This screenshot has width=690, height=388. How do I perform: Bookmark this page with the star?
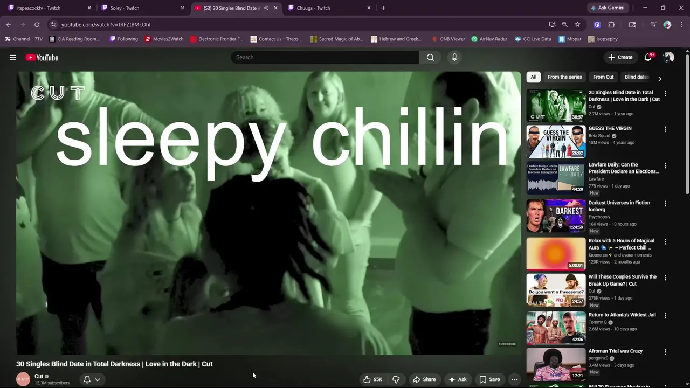pos(577,24)
